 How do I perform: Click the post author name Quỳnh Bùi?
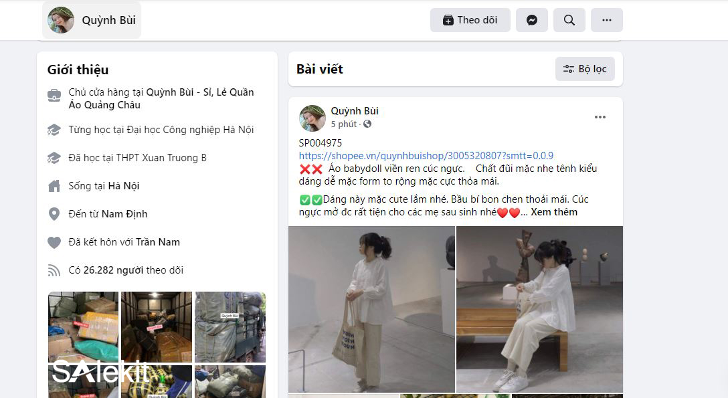355,111
